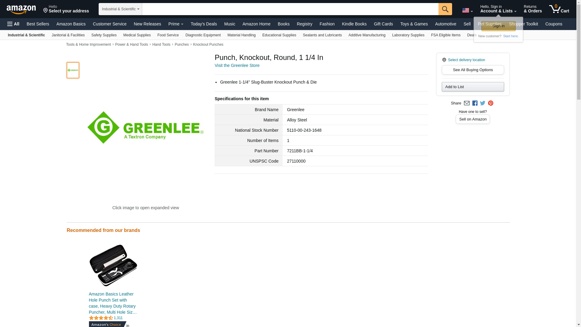This screenshot has width=581, height=327.
Task: Share product on Twitter icon
Action: [483, 103]
